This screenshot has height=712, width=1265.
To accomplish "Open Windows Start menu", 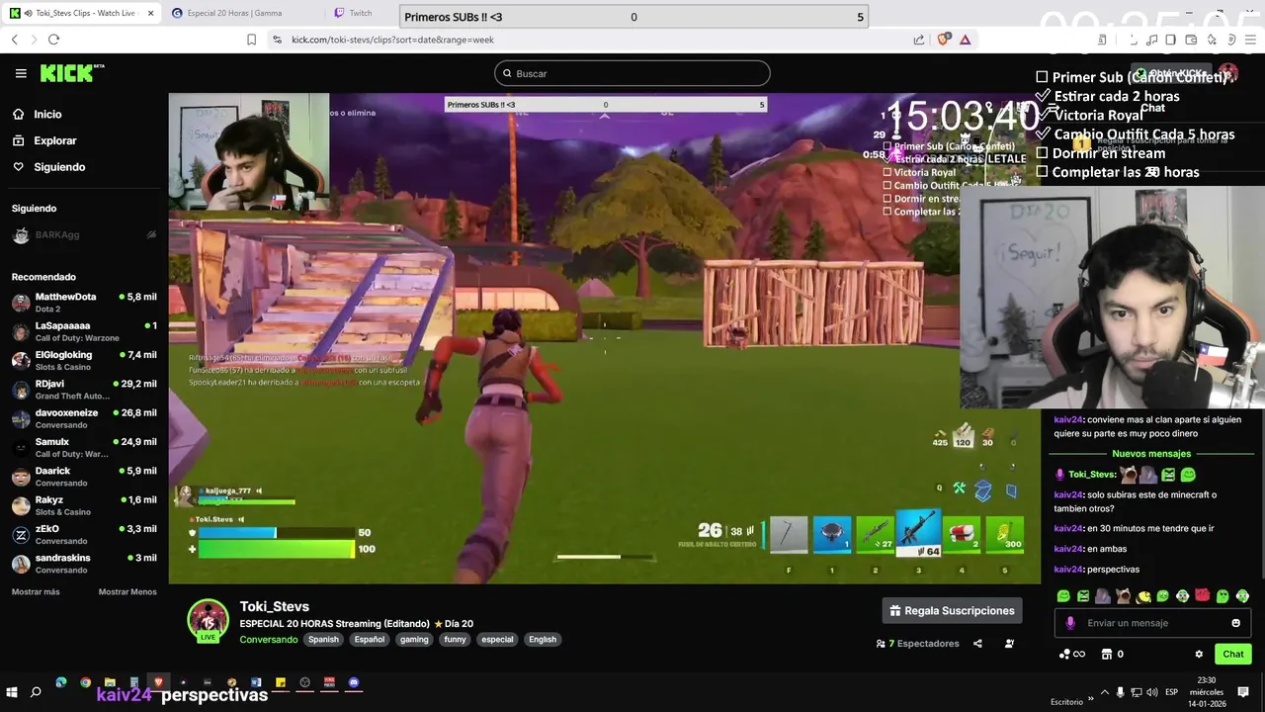I will [13, 692].
